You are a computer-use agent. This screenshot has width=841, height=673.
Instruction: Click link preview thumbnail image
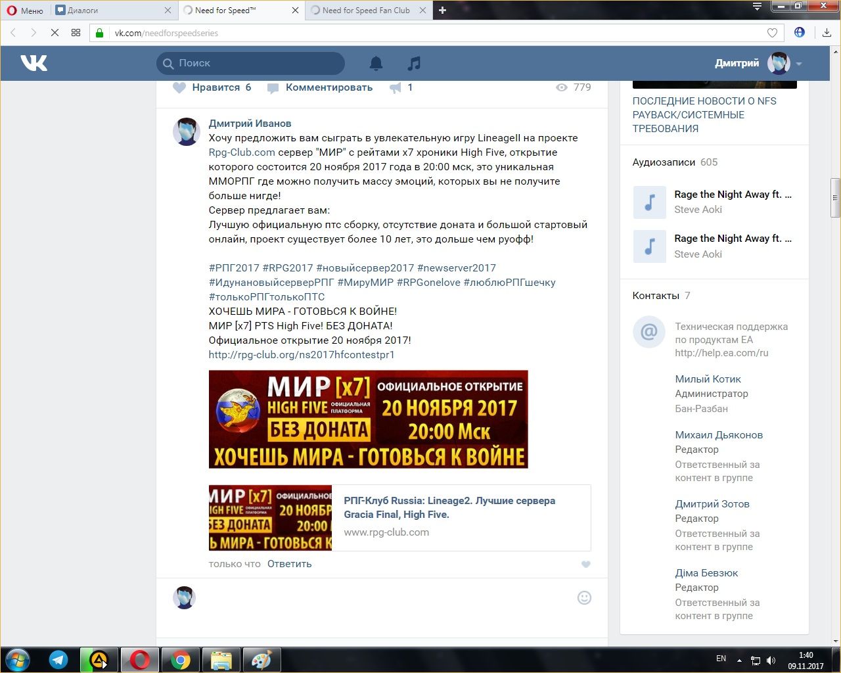270,518
